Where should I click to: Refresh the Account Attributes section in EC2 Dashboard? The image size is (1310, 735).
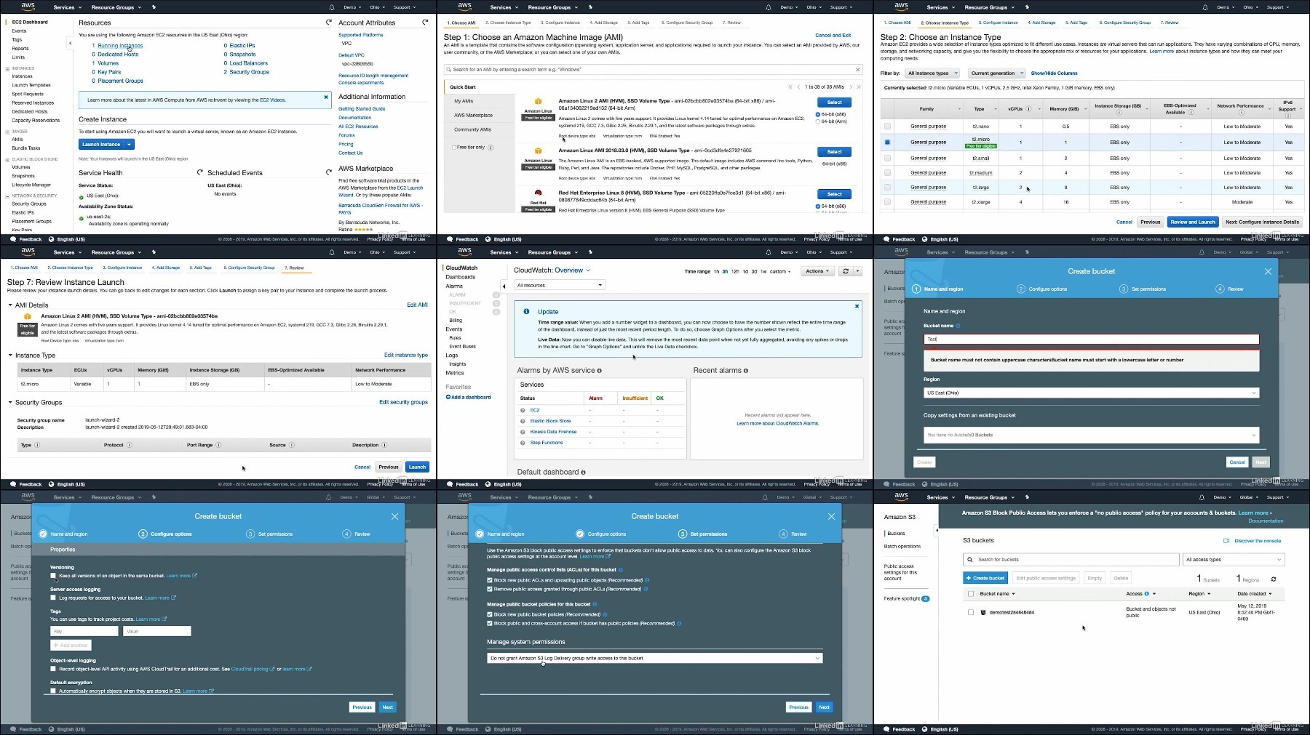pyautogui.click(x=425, y=23)
